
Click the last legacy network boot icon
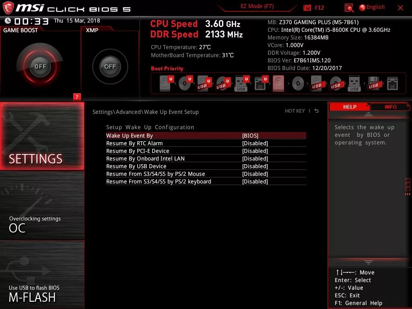pos(392,84)
